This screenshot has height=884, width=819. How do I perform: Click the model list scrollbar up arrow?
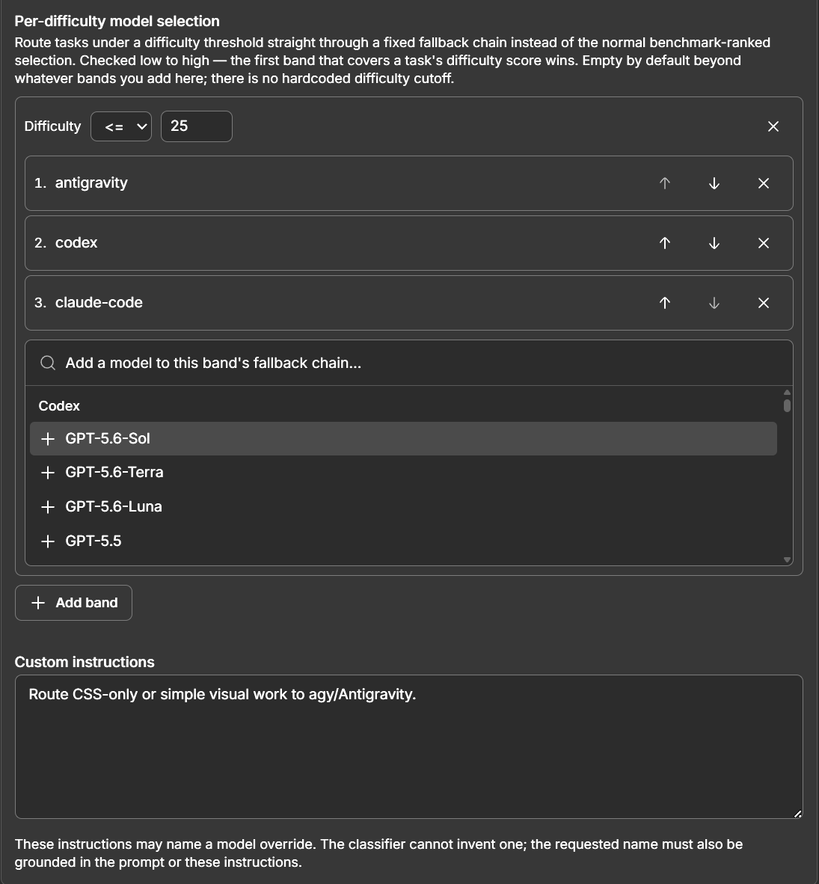[x=787, y=393]
